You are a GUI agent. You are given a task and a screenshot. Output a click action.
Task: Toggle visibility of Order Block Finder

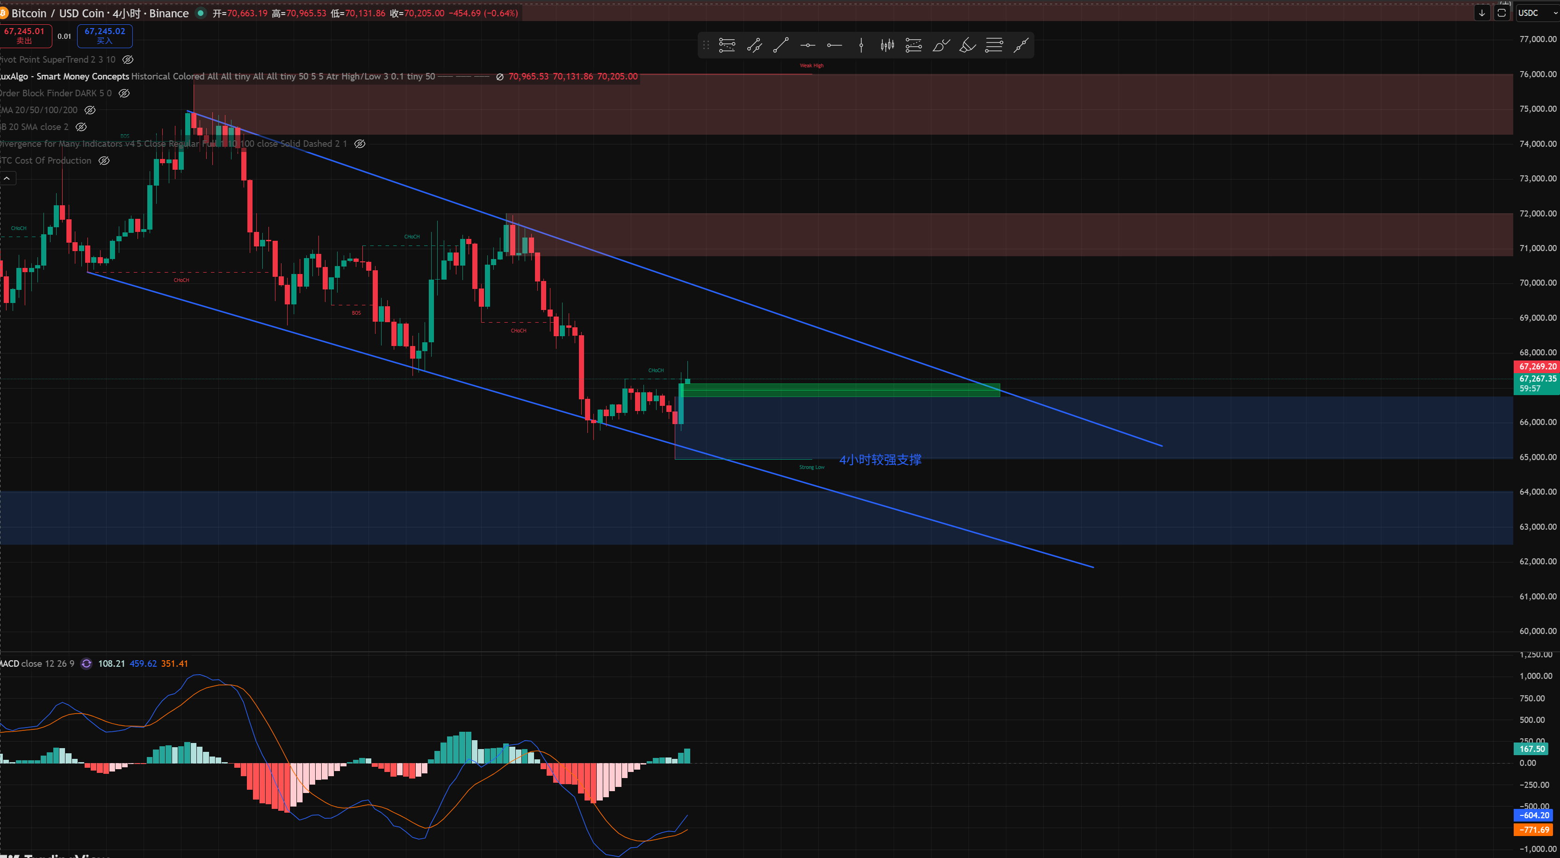[x=124, y=93]
